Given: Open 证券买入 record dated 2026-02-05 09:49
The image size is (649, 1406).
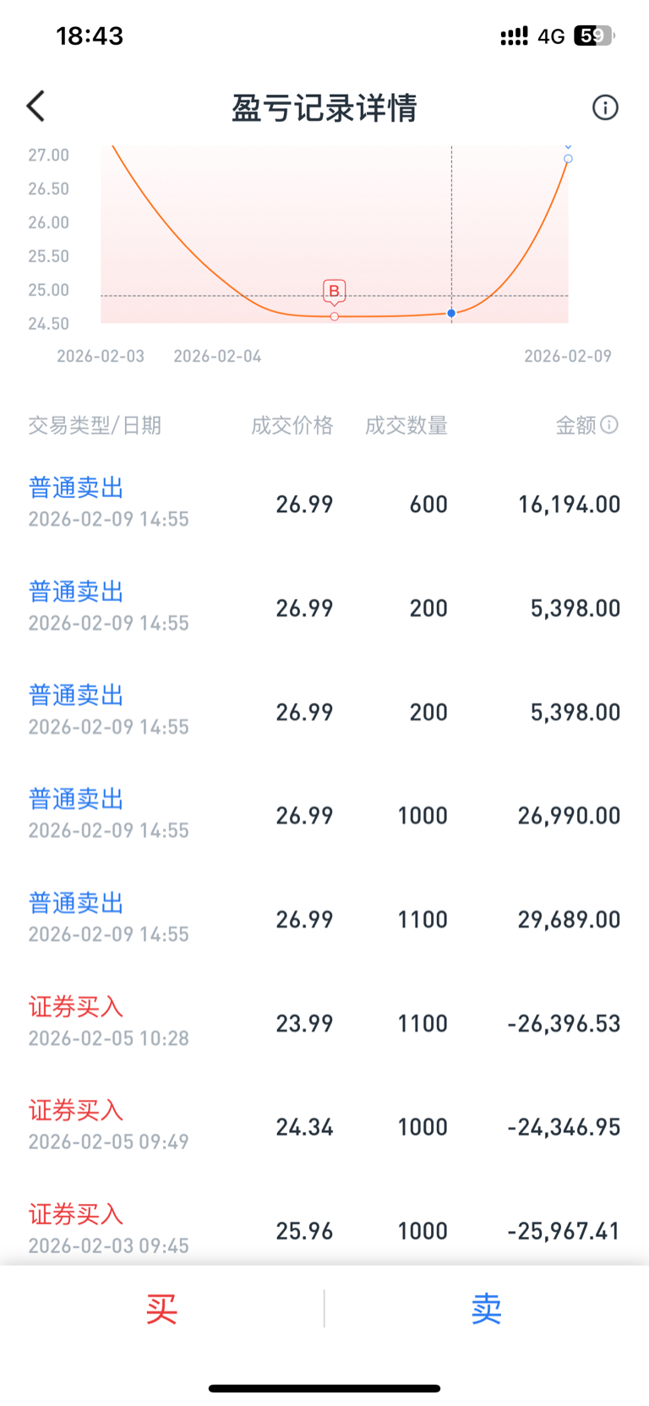Looking at the screenshot, I should 324,1126.
